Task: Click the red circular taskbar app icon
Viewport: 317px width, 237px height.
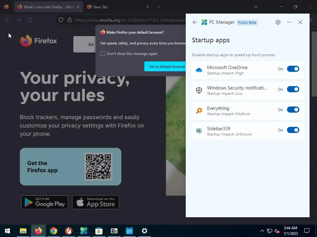Action: [68, 231]
